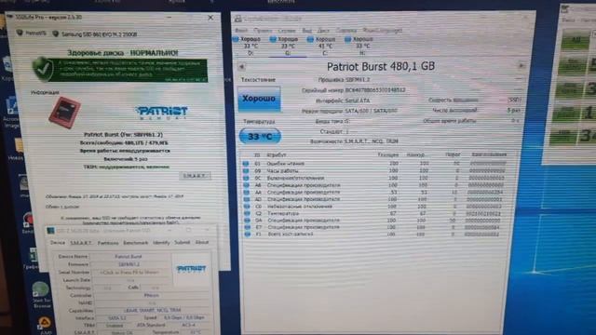The height and width of the screenshot is (335, 596).
Task: Open the Файл menu in CrystalDiskInfo
Action: click(x=241, y=30)
